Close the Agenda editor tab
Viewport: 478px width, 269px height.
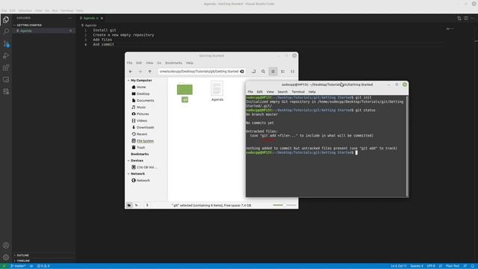click(102, 18)
